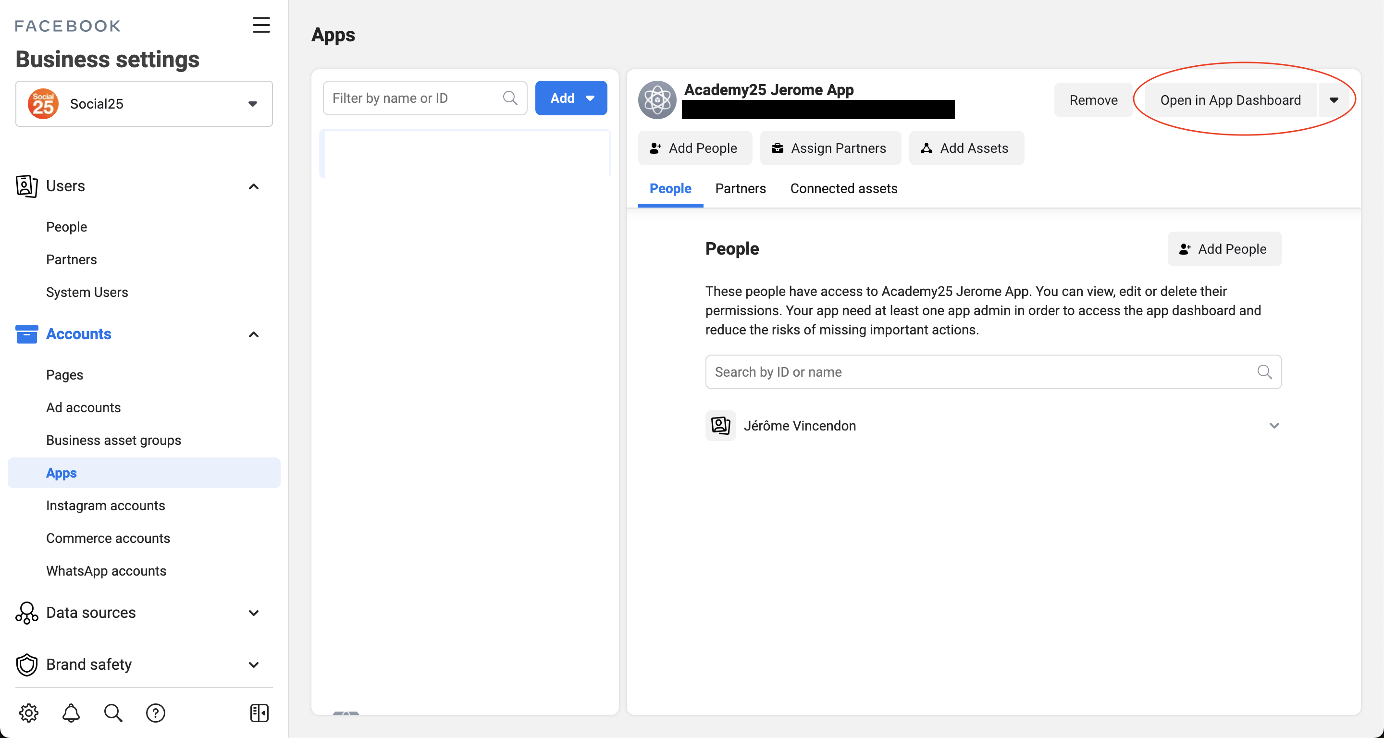
Task: Collapse the Users section
Action: 254,186
